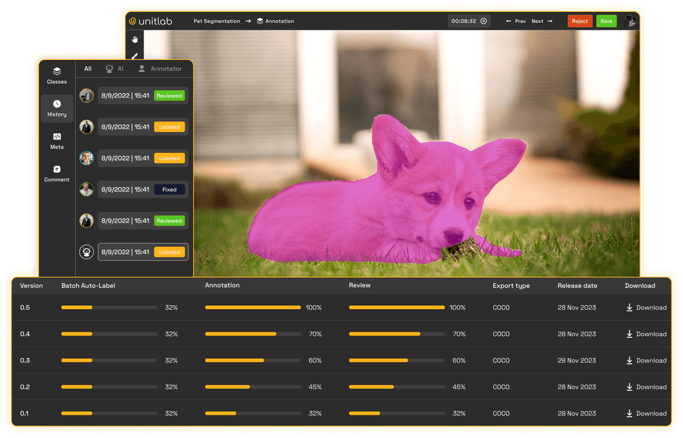
Task: Toggle the All history filter
Action: pos(87,68)
